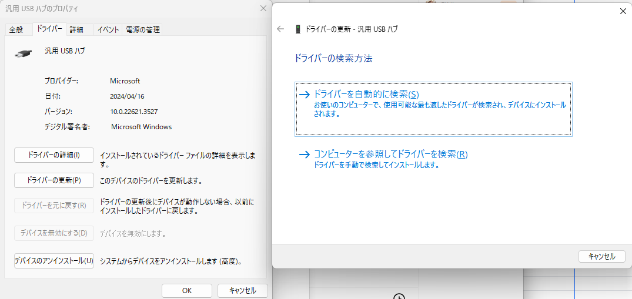Screen dimensions: 632x299
Task: Choose コンピューターを参照してドライバーを検索(R) option
Action: 383,159
